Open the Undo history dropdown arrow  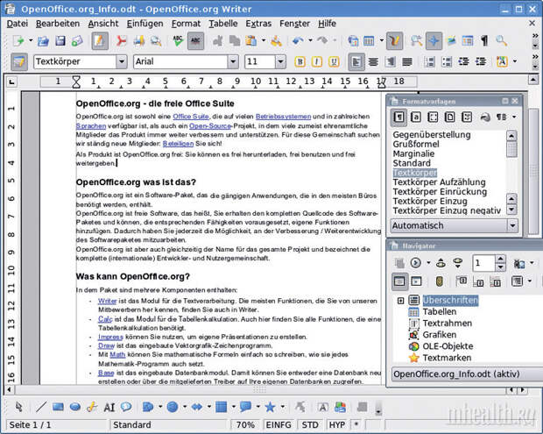click(310, 40)
